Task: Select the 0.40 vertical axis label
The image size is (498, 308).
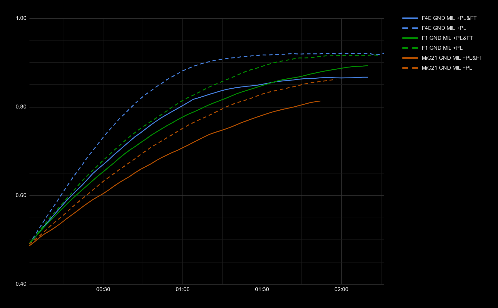Action: (21, 284)
